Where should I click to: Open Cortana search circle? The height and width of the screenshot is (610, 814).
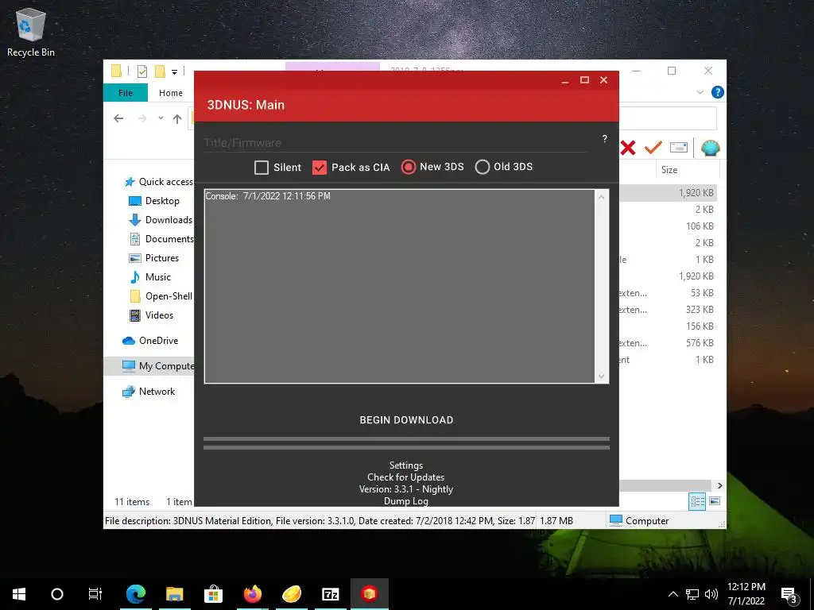(x=57, y=594)
